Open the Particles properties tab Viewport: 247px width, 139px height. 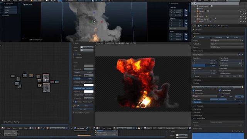pyautogui.click(x=224, y=25)
